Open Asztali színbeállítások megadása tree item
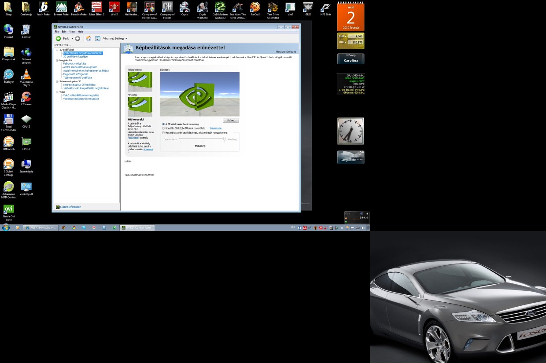The image size is (546, 363). [80, 67]
